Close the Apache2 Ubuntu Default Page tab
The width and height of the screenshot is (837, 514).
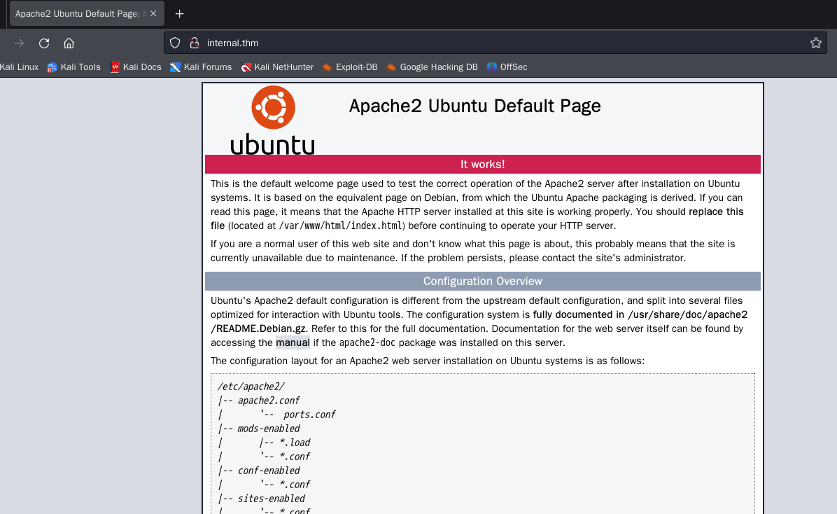(x=153, y=14)
